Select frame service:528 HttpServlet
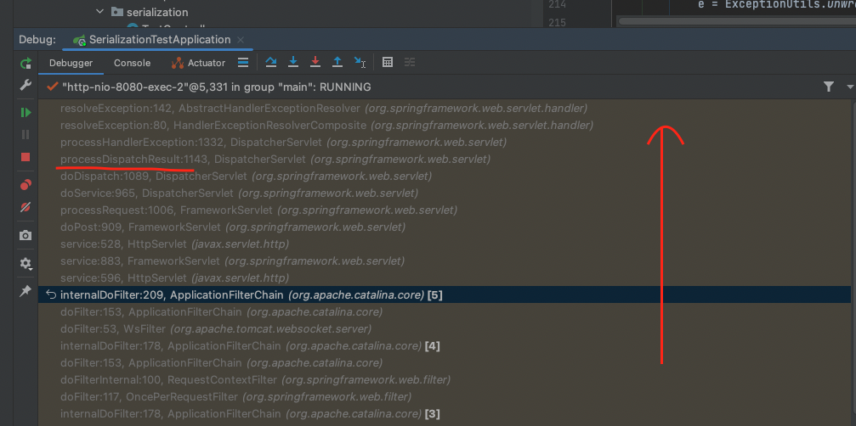Image resolution: width=856 pixels, height=426 pixels. [445, 244]
